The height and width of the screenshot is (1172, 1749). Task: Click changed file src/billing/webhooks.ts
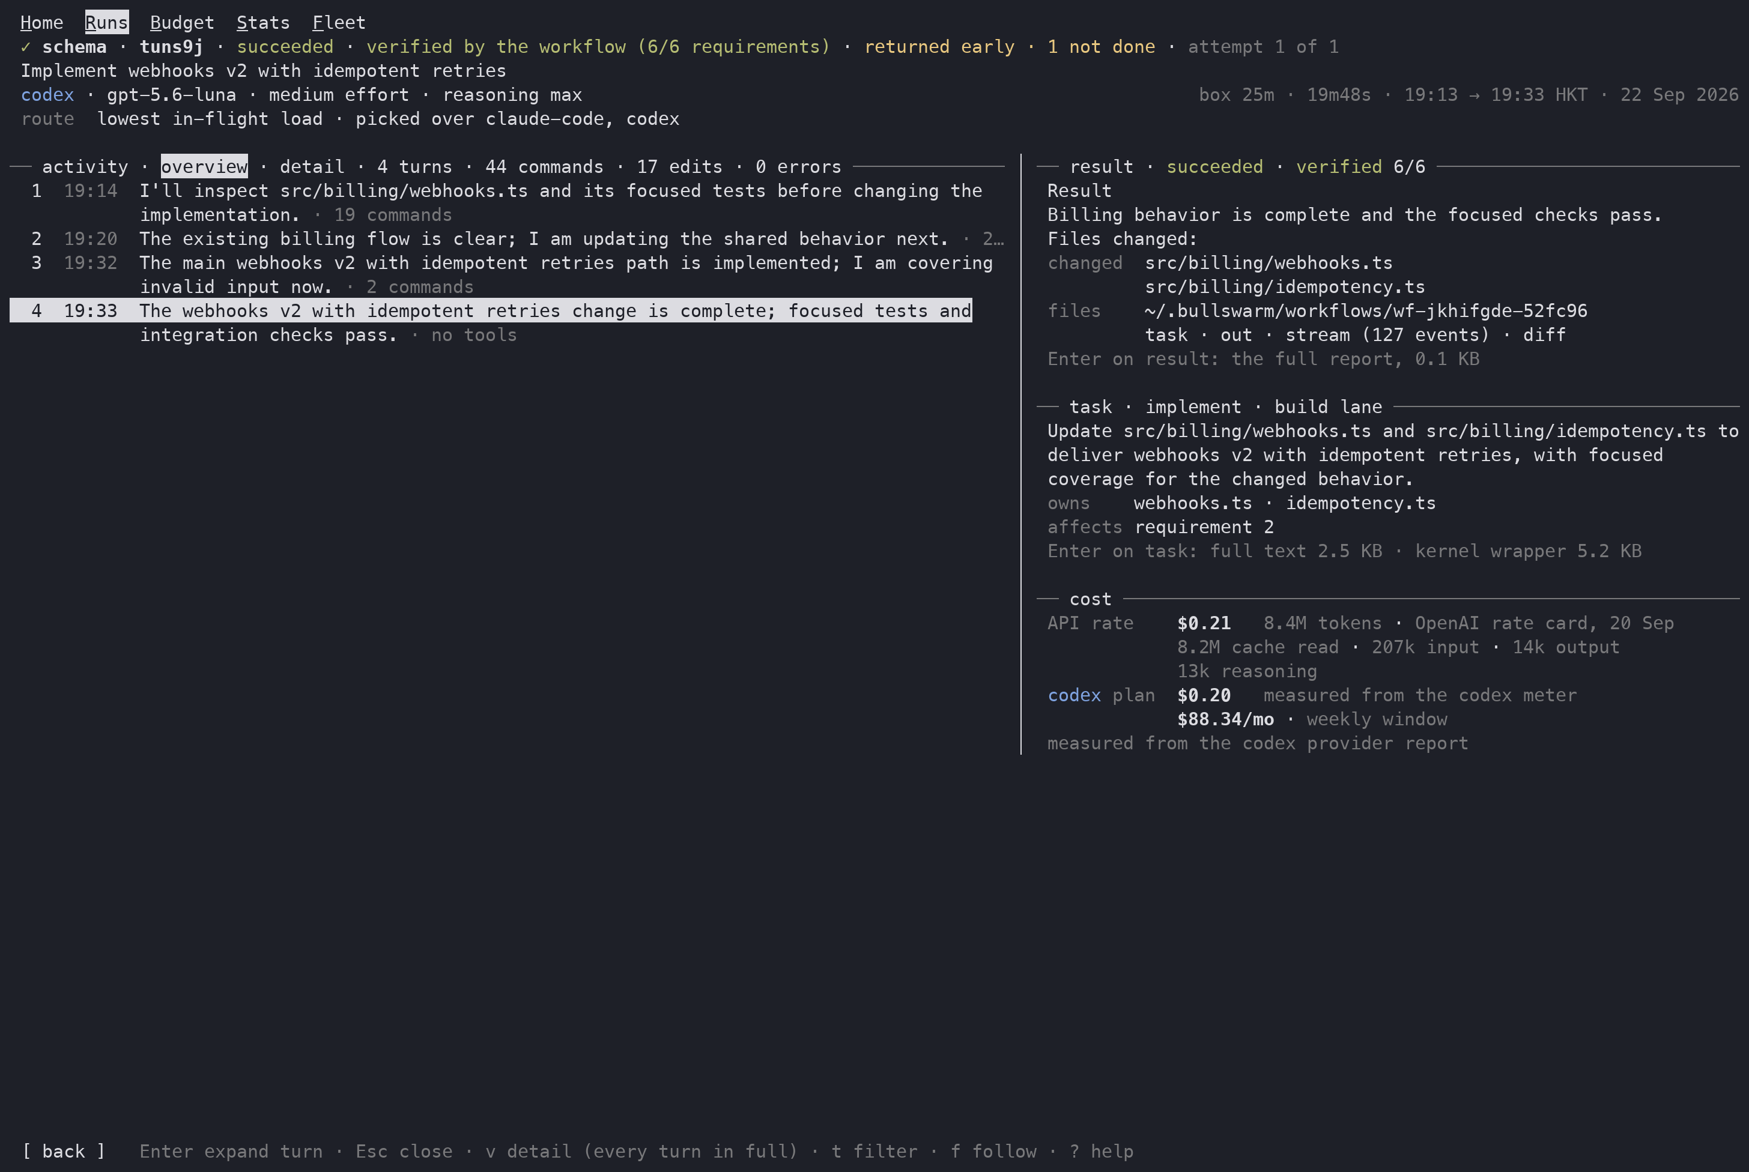point(1268,263)
